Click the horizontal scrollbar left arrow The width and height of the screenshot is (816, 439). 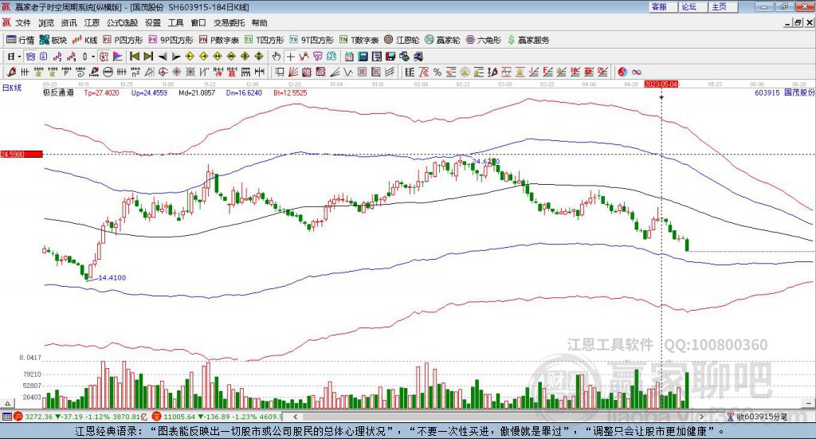pyautogui.click(x=296, y=417)
